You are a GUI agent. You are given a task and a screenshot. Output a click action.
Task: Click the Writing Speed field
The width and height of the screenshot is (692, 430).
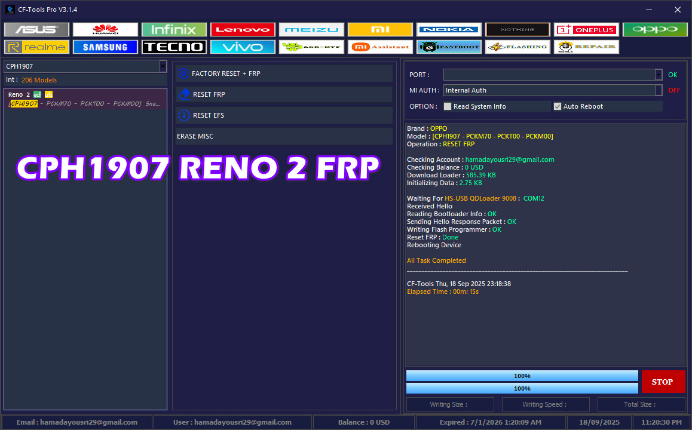(x=546, y=404)
